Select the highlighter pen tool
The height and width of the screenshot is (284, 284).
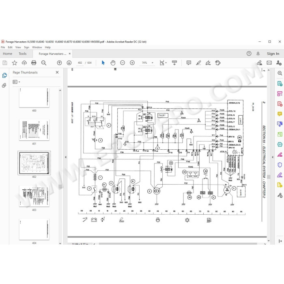pos(198,63)
